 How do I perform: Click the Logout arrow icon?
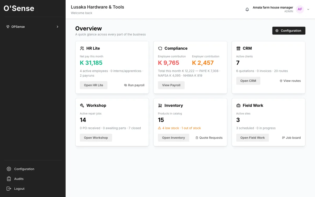click(9, 189)
